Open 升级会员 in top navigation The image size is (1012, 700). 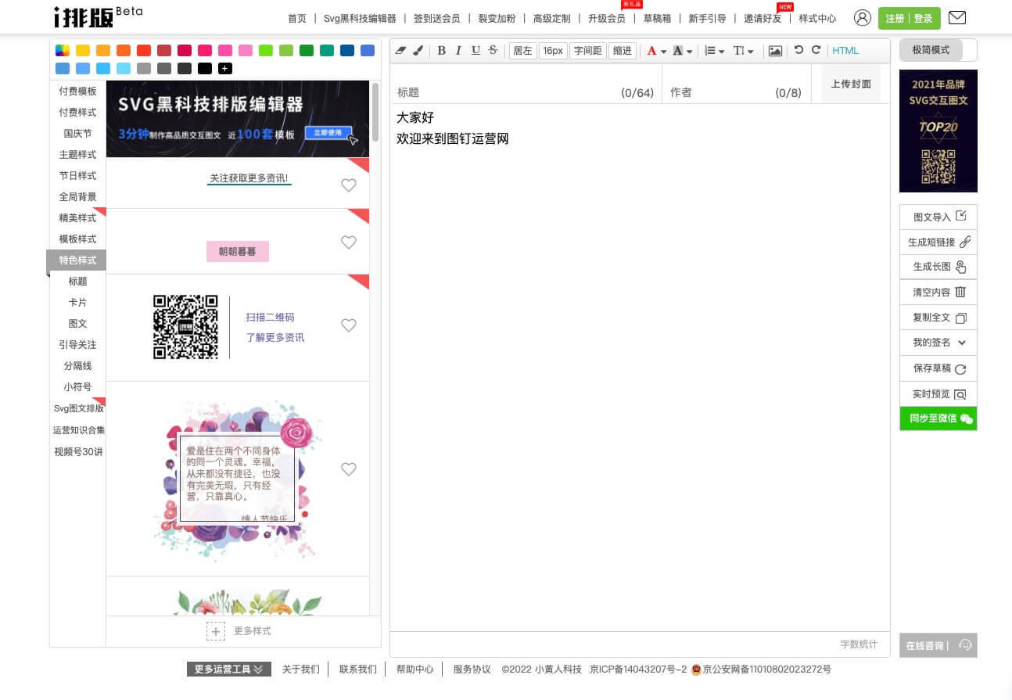607,19
